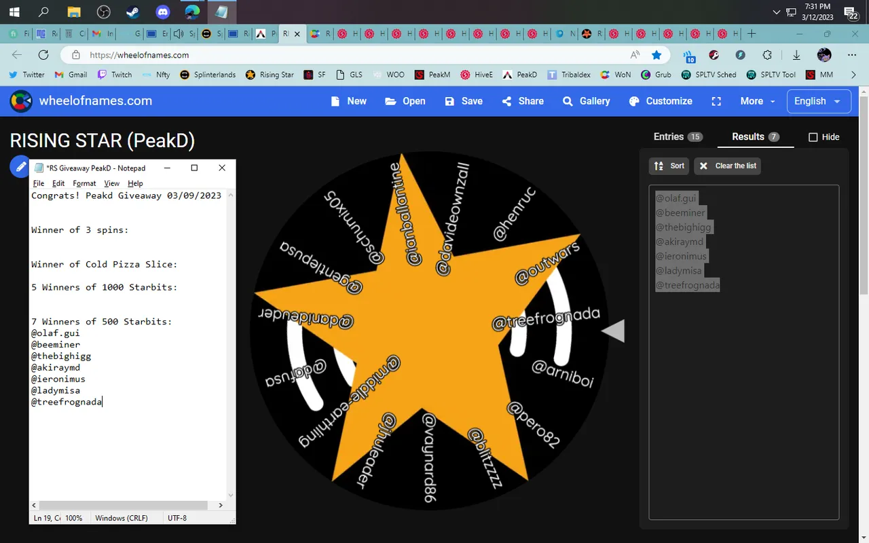Screen dimensions: 869x543
Task: Click Clear the list button
Action: click(x=728, y=166)
